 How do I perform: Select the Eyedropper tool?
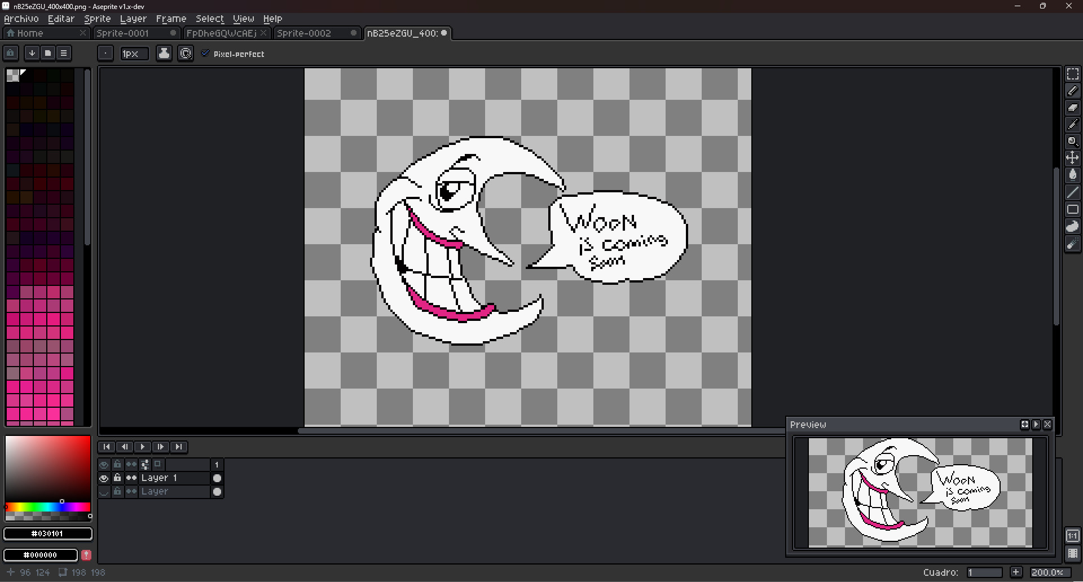pyautogui.click(x=1072, y=125)
